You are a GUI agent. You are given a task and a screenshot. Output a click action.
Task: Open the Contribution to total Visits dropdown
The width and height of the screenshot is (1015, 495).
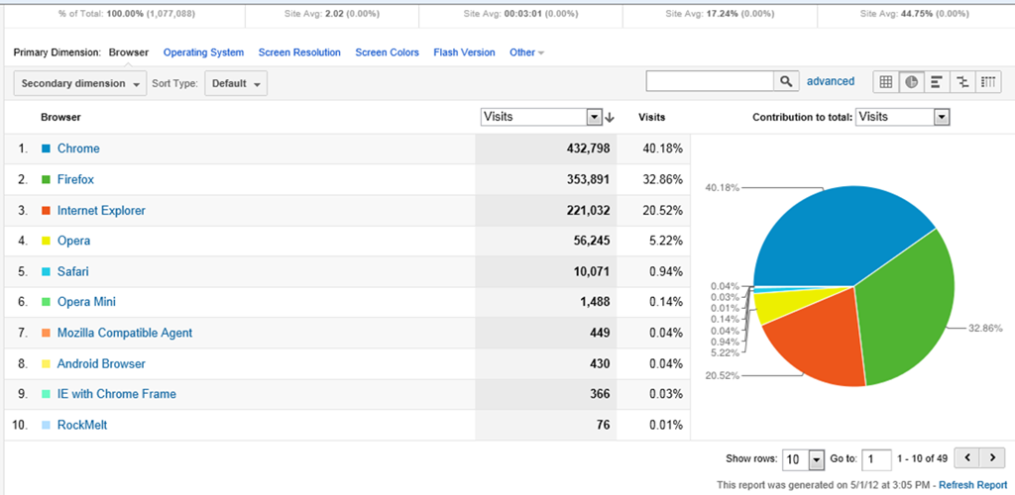point(902,117)
